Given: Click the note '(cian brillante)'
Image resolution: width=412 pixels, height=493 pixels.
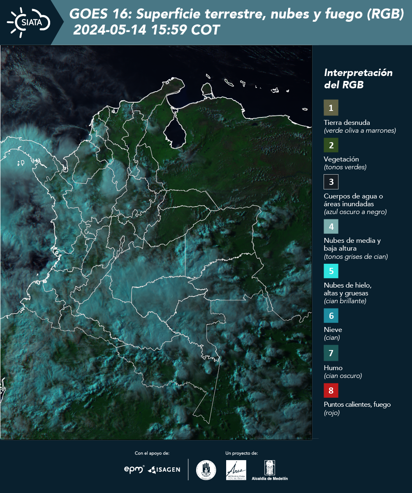Looking at the screenshot, I should [345, 301].
